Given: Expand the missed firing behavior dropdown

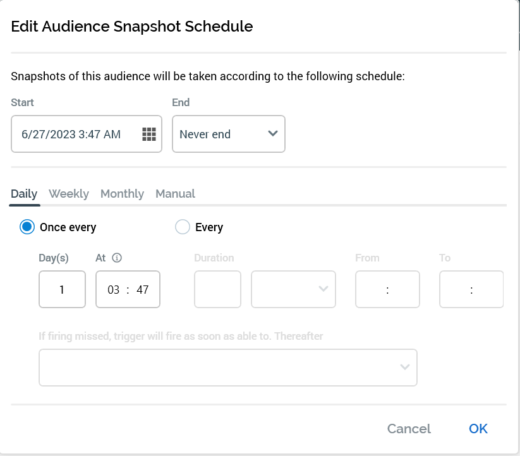Looking at the screenshot, I should pos(227,368).
